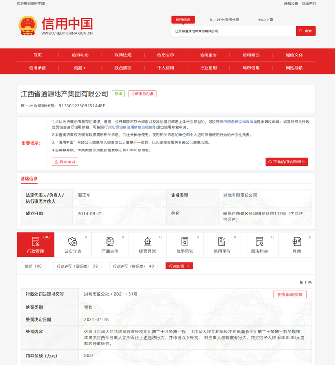The width and height of the screenshot is (335, 365).
Task: Open 信息公示 navigation item
Action: (x=166, y=55)
